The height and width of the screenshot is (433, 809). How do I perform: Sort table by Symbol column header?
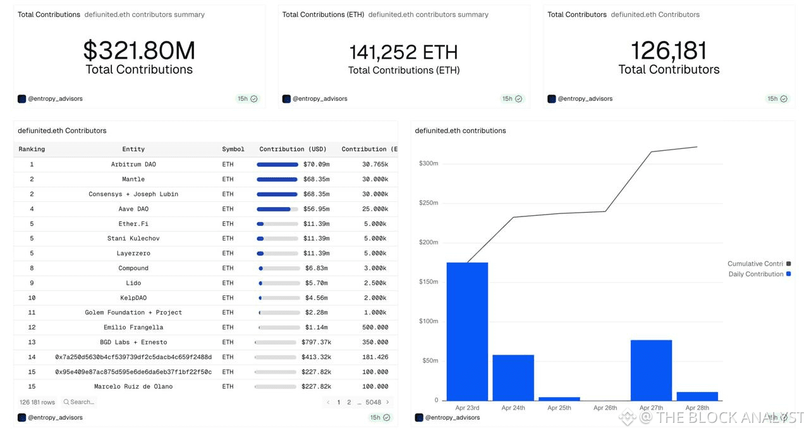click(233, 150)
